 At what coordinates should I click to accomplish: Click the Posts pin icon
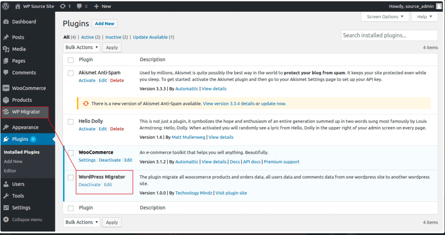click(x=6, y=38)
